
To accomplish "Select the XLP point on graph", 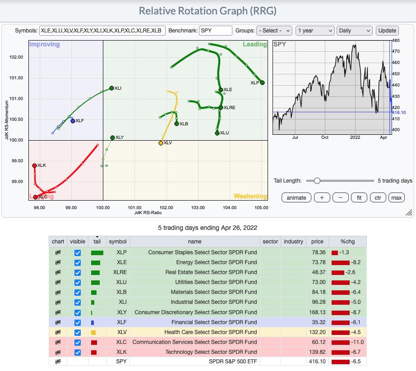I will [x=263, y=82].
